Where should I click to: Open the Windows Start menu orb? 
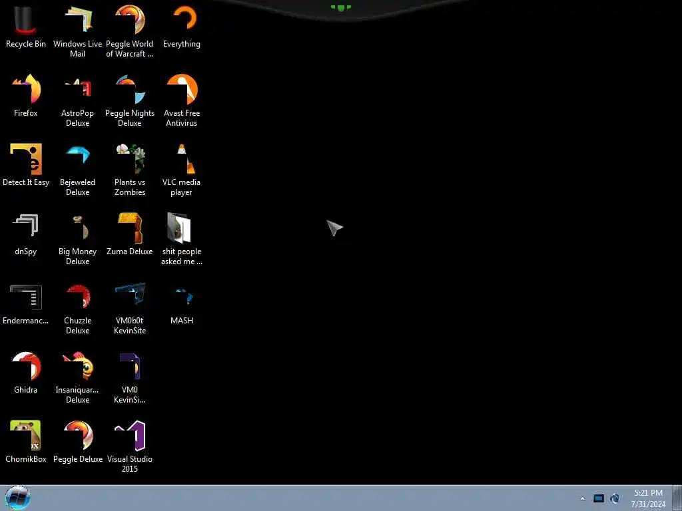tap(18, 498)
